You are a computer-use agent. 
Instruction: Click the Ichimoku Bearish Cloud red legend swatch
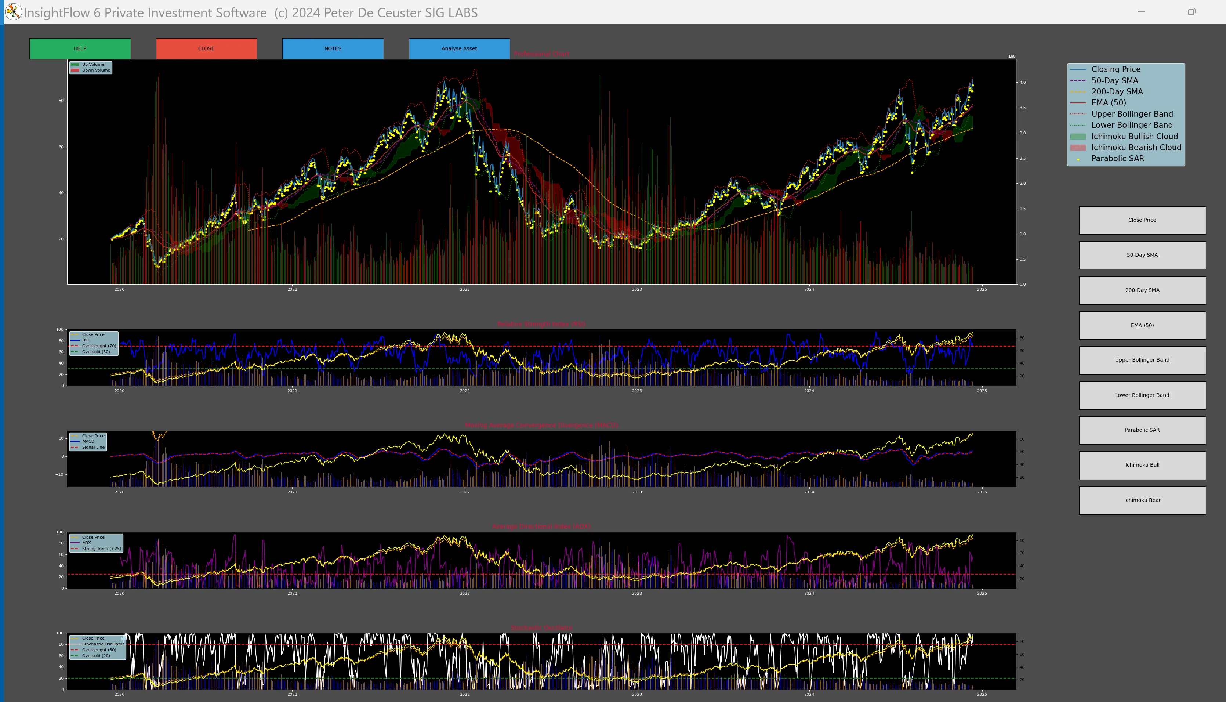coord(1078,148)
